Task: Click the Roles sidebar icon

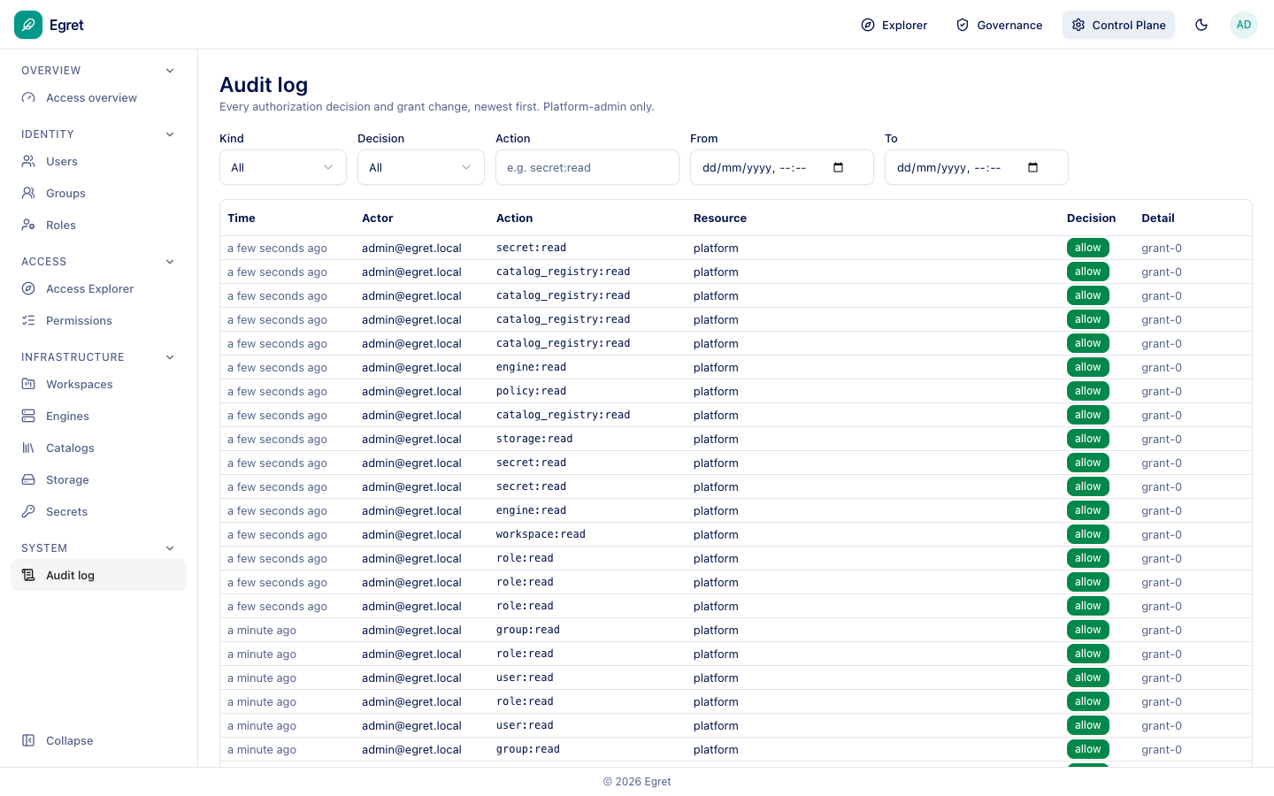Action: (x=28, y=226)
